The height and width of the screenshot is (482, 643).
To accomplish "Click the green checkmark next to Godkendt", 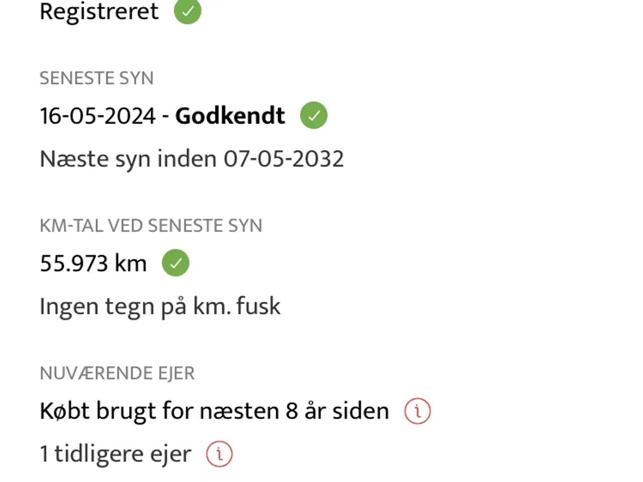I will coord(313,115).
